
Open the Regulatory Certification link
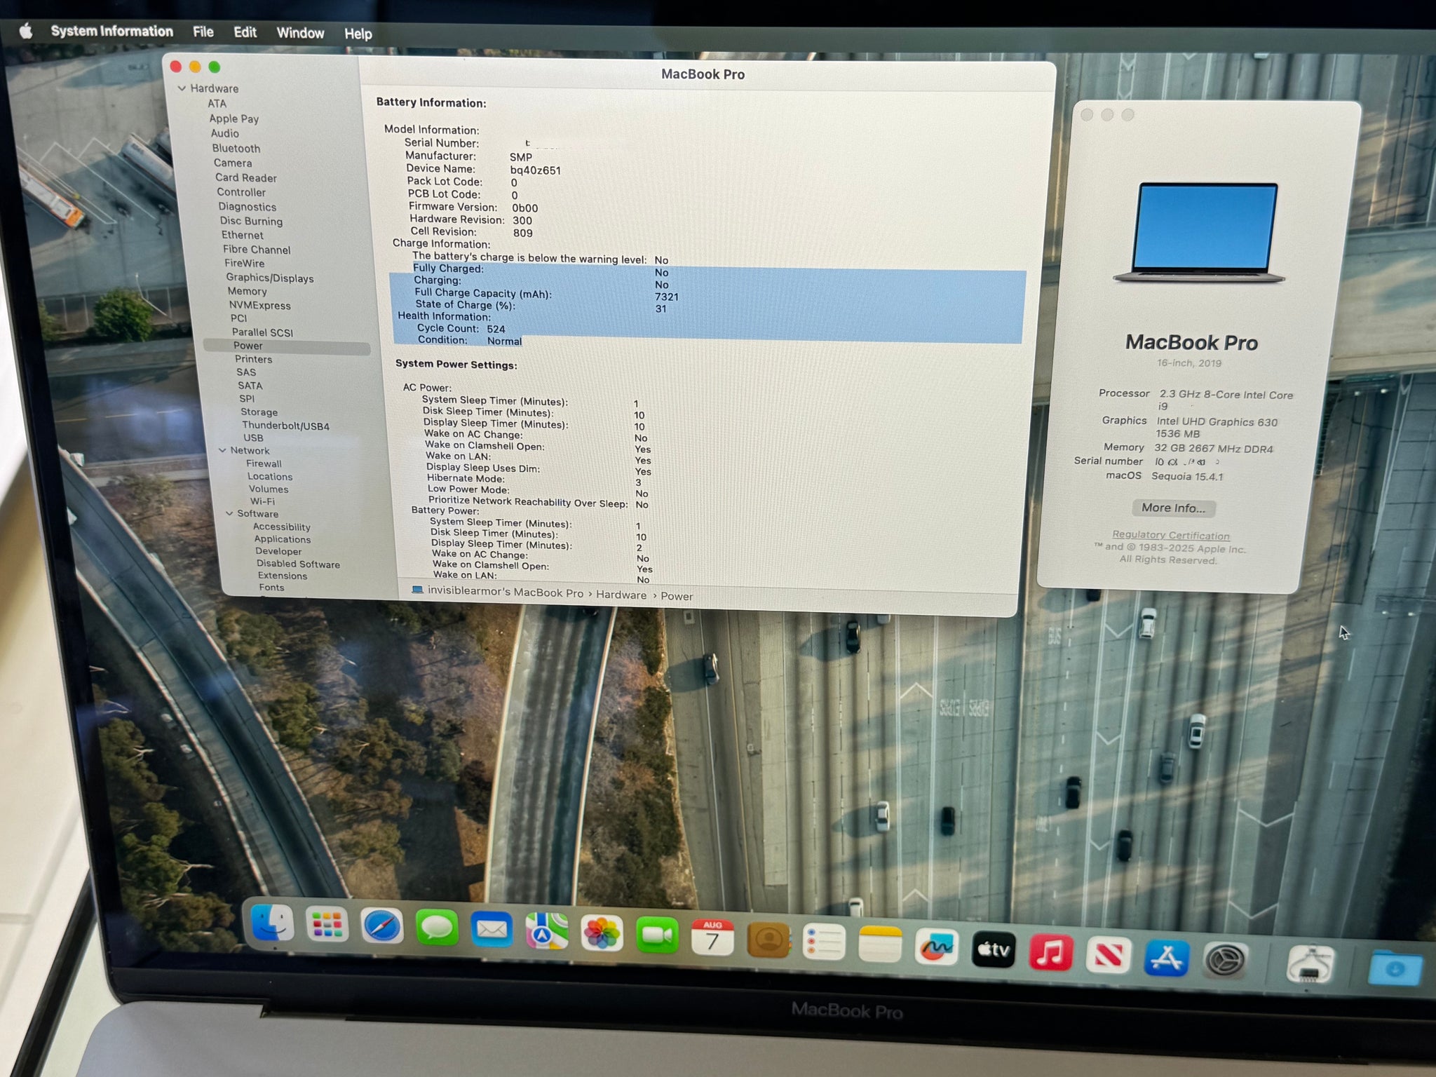1170,535
